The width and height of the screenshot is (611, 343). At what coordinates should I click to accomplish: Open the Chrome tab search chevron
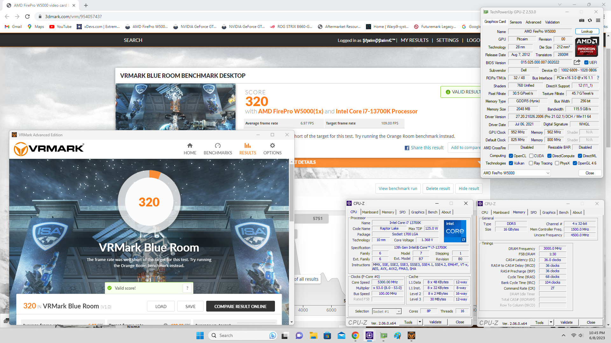[x=559, y=4]
